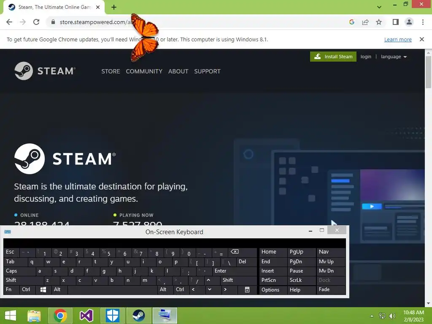Click the Google icon in the address bar
The width and height of the screenshot is (432, 324).
click(351, 22)
